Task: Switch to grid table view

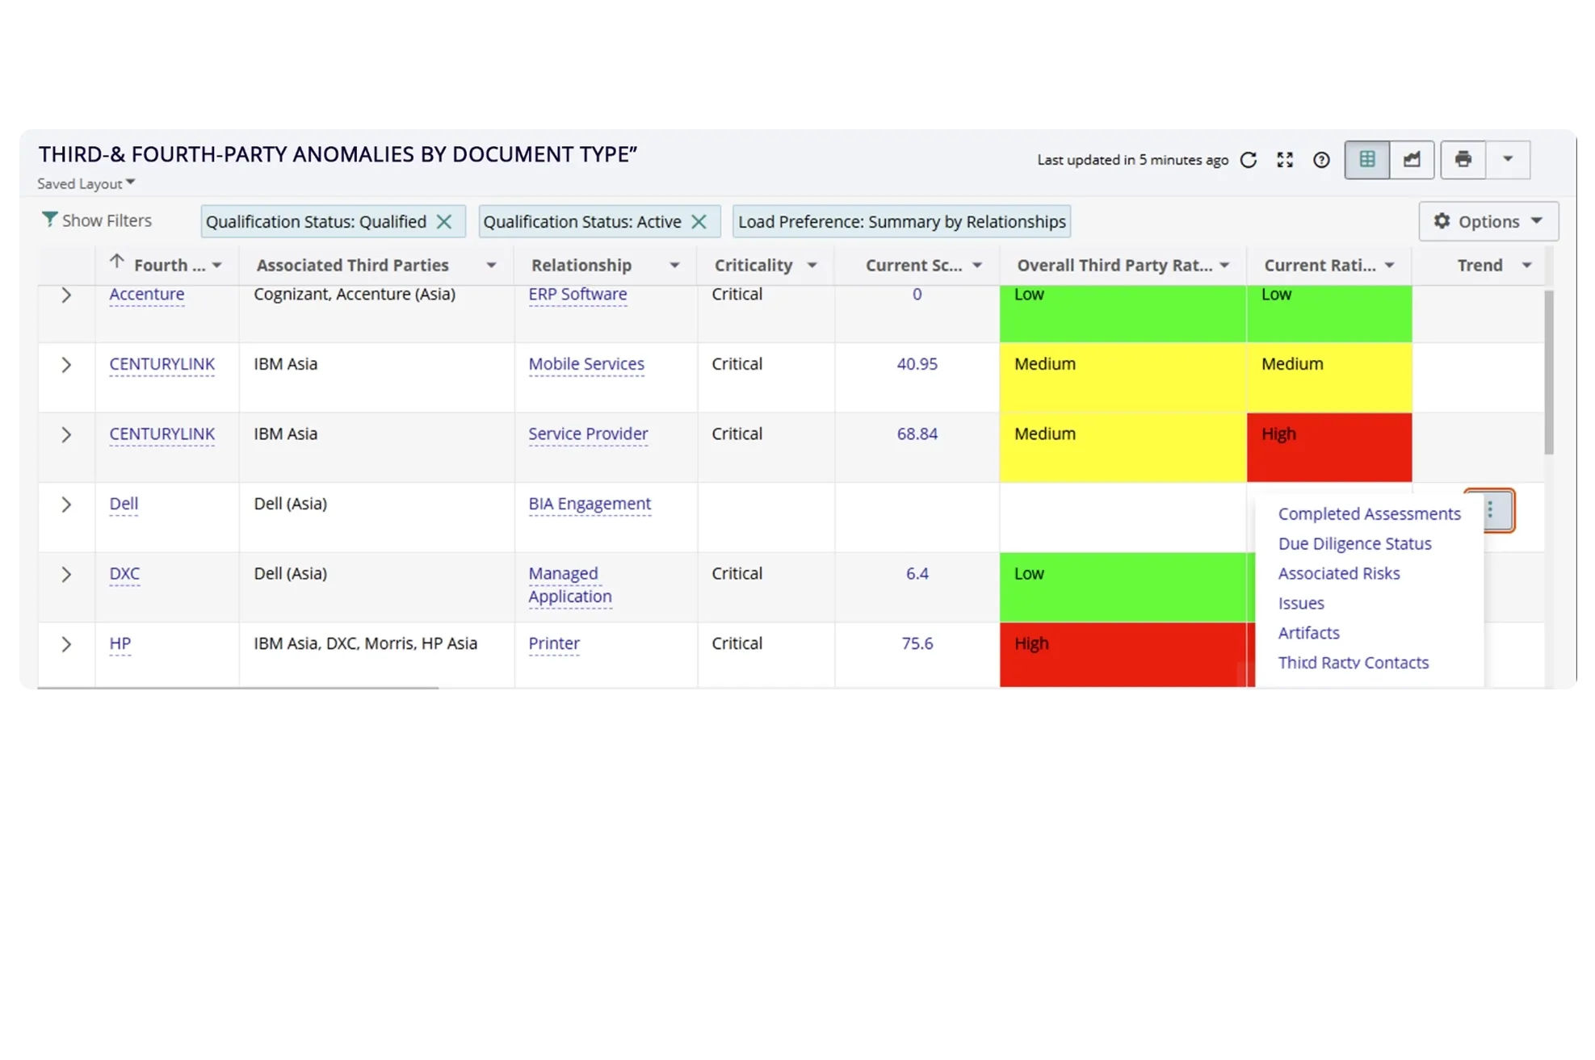Action: 1367,160
